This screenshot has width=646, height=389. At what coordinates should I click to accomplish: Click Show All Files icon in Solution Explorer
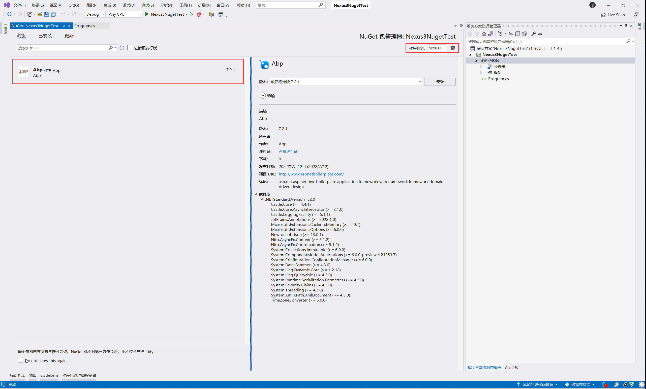coord(524,34)
